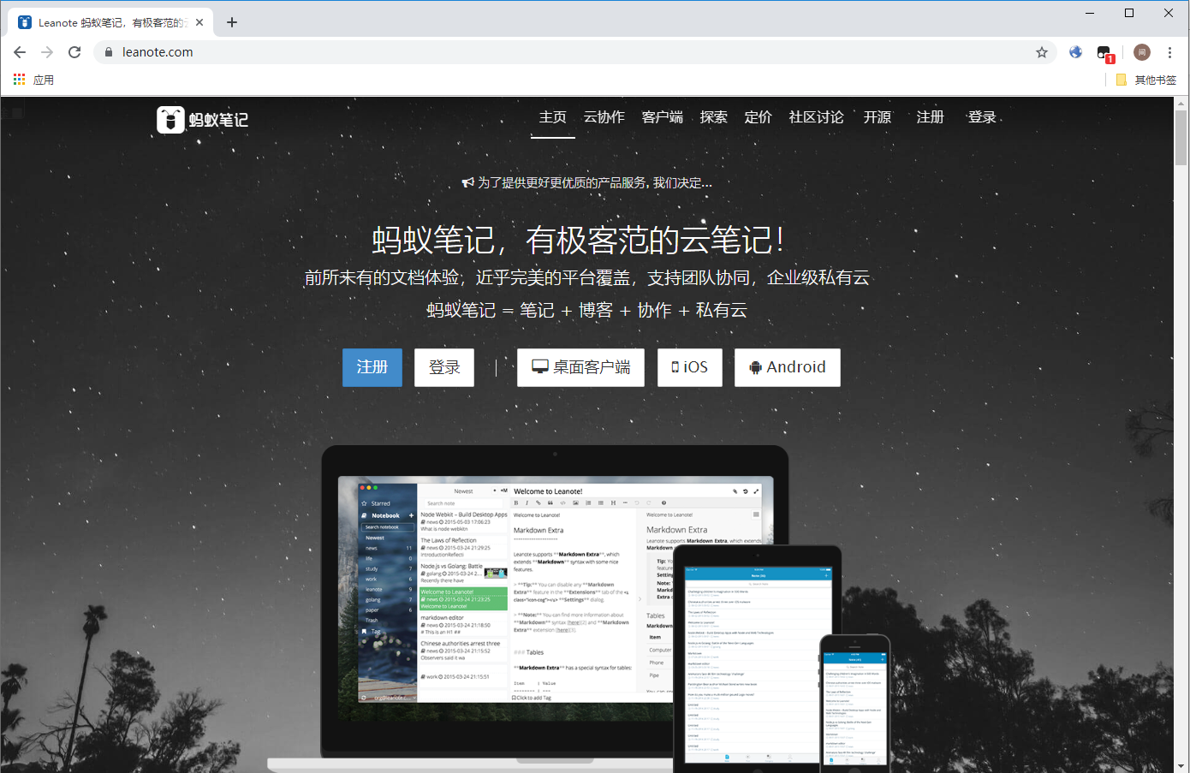Click the Android download button
This screenshot has width=1190, height=773.
[788, 367]
